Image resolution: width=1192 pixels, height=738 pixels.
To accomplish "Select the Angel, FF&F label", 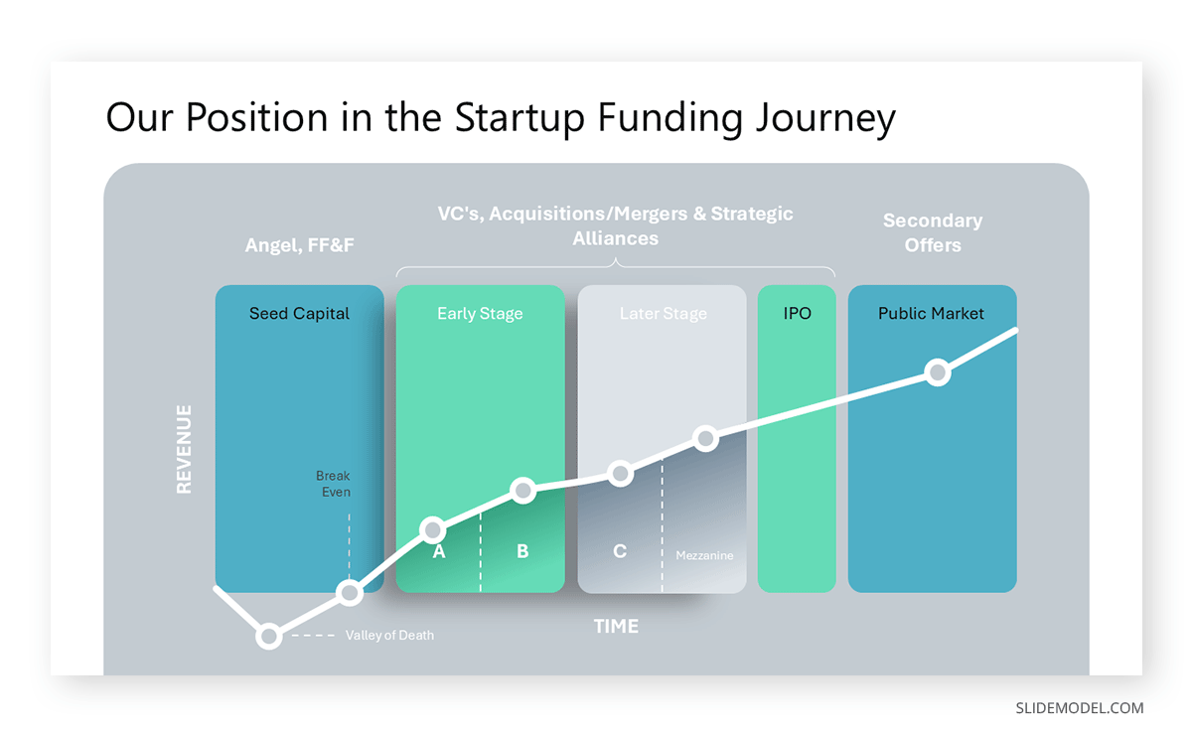I will pyautogui.click(x=299, y=245).
